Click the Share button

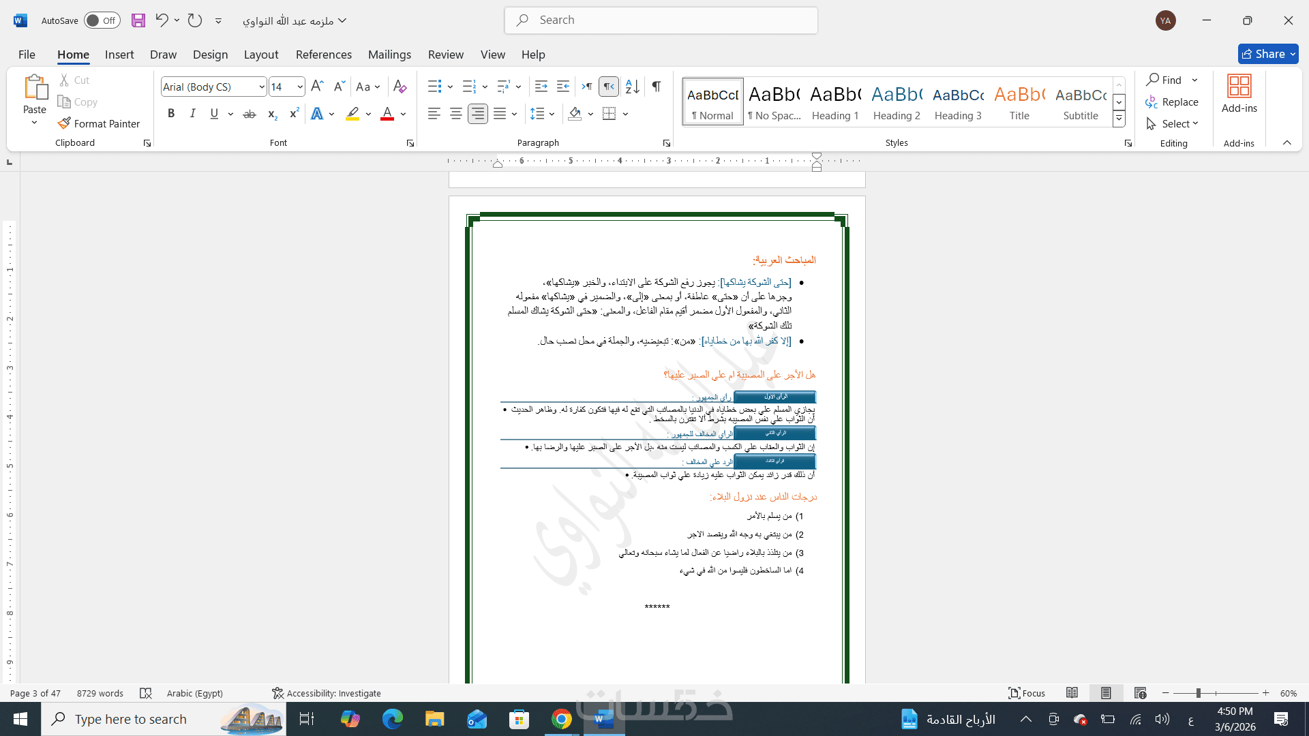(1264, 54)
